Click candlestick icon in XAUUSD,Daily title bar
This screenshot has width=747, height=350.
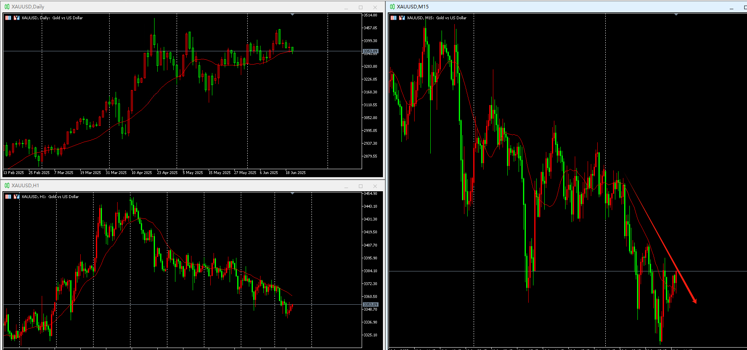pyautogui.click(x=7, y=7)
